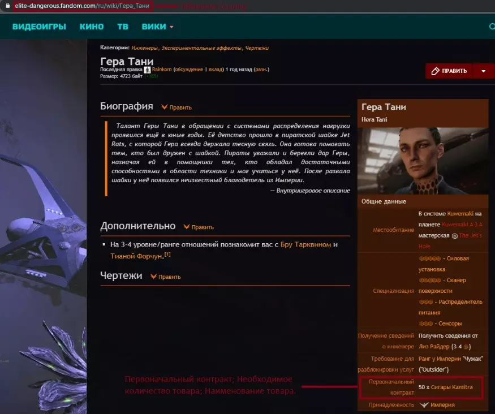This screenshot has height=414, width=495.
Task: Open the Лиз Райдер link
Action: 434,347
